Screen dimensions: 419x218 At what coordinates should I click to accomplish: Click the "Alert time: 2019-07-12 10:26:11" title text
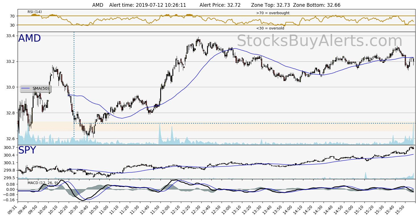148,5
